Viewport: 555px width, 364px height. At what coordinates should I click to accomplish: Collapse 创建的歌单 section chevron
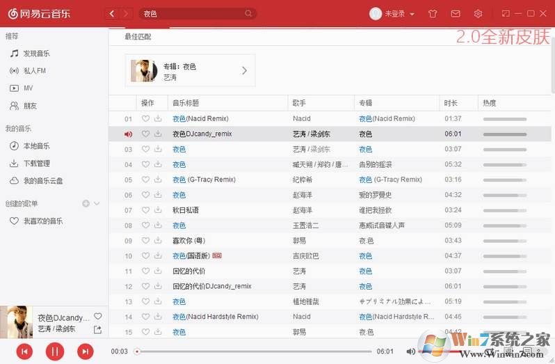click(97, 204)
